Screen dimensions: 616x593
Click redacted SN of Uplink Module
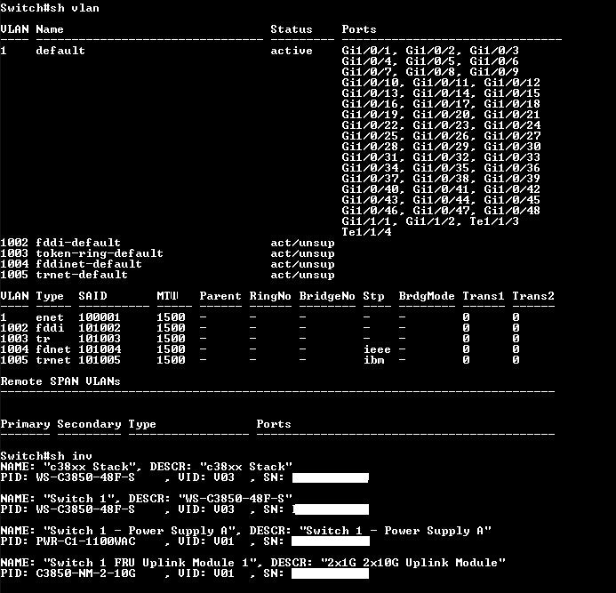pos(330,573)
